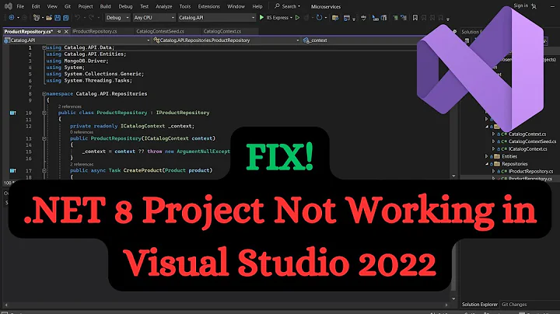Collapse the ProductRepository class at line 10
Image resolution: width=560 pixels, height=314 pixels.
pyautogui.click(x=44, y=113)
